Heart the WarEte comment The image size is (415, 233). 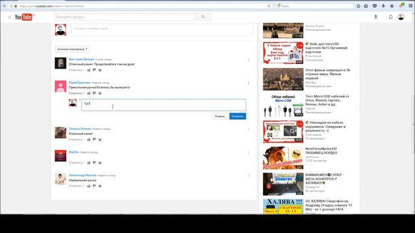pyautogui.click(x=100, y=163)
